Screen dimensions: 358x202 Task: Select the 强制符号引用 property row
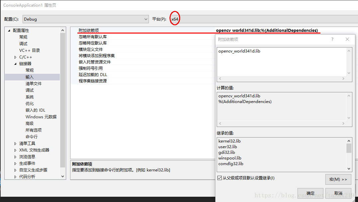coord(91,68)
